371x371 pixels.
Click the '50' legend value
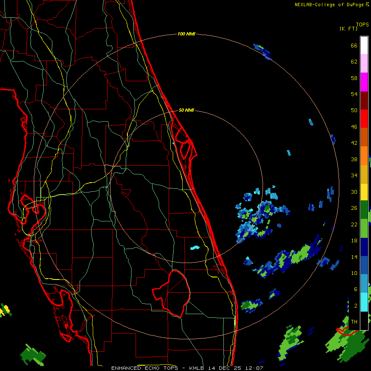click(x=354, y=110)
